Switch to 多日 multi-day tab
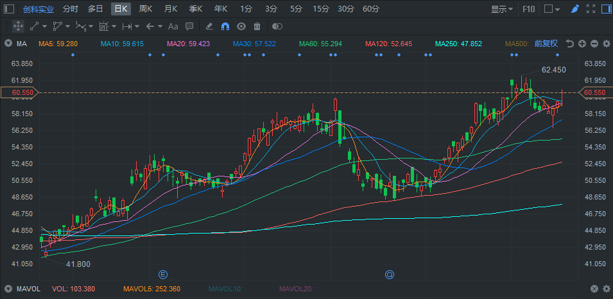Image resolution: width=613 pixels, height=299 pixels. (x=96, y=9)
